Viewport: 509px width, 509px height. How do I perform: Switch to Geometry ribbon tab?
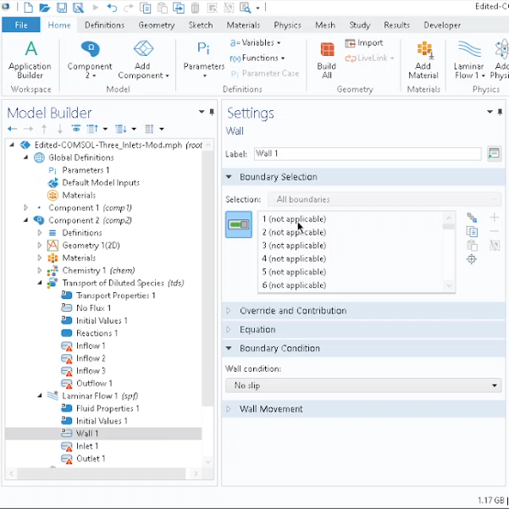point(157,25)
